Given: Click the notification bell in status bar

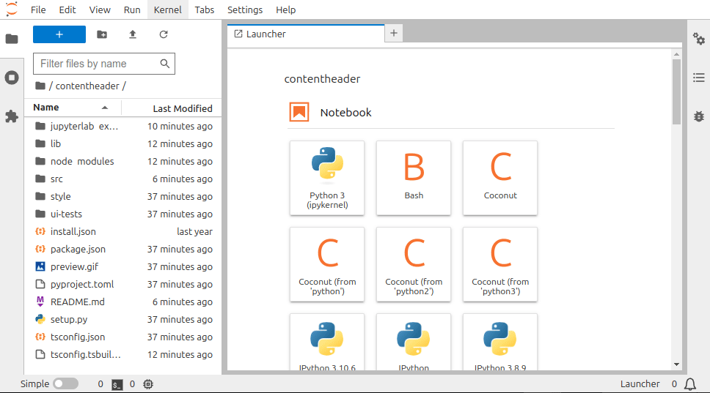Looking at the screenshot, I should 690,384.
